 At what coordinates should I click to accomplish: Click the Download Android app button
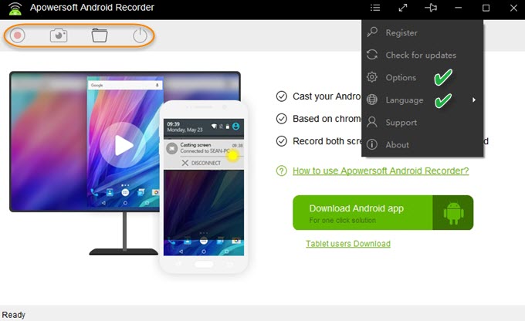(x=383, y=213)
